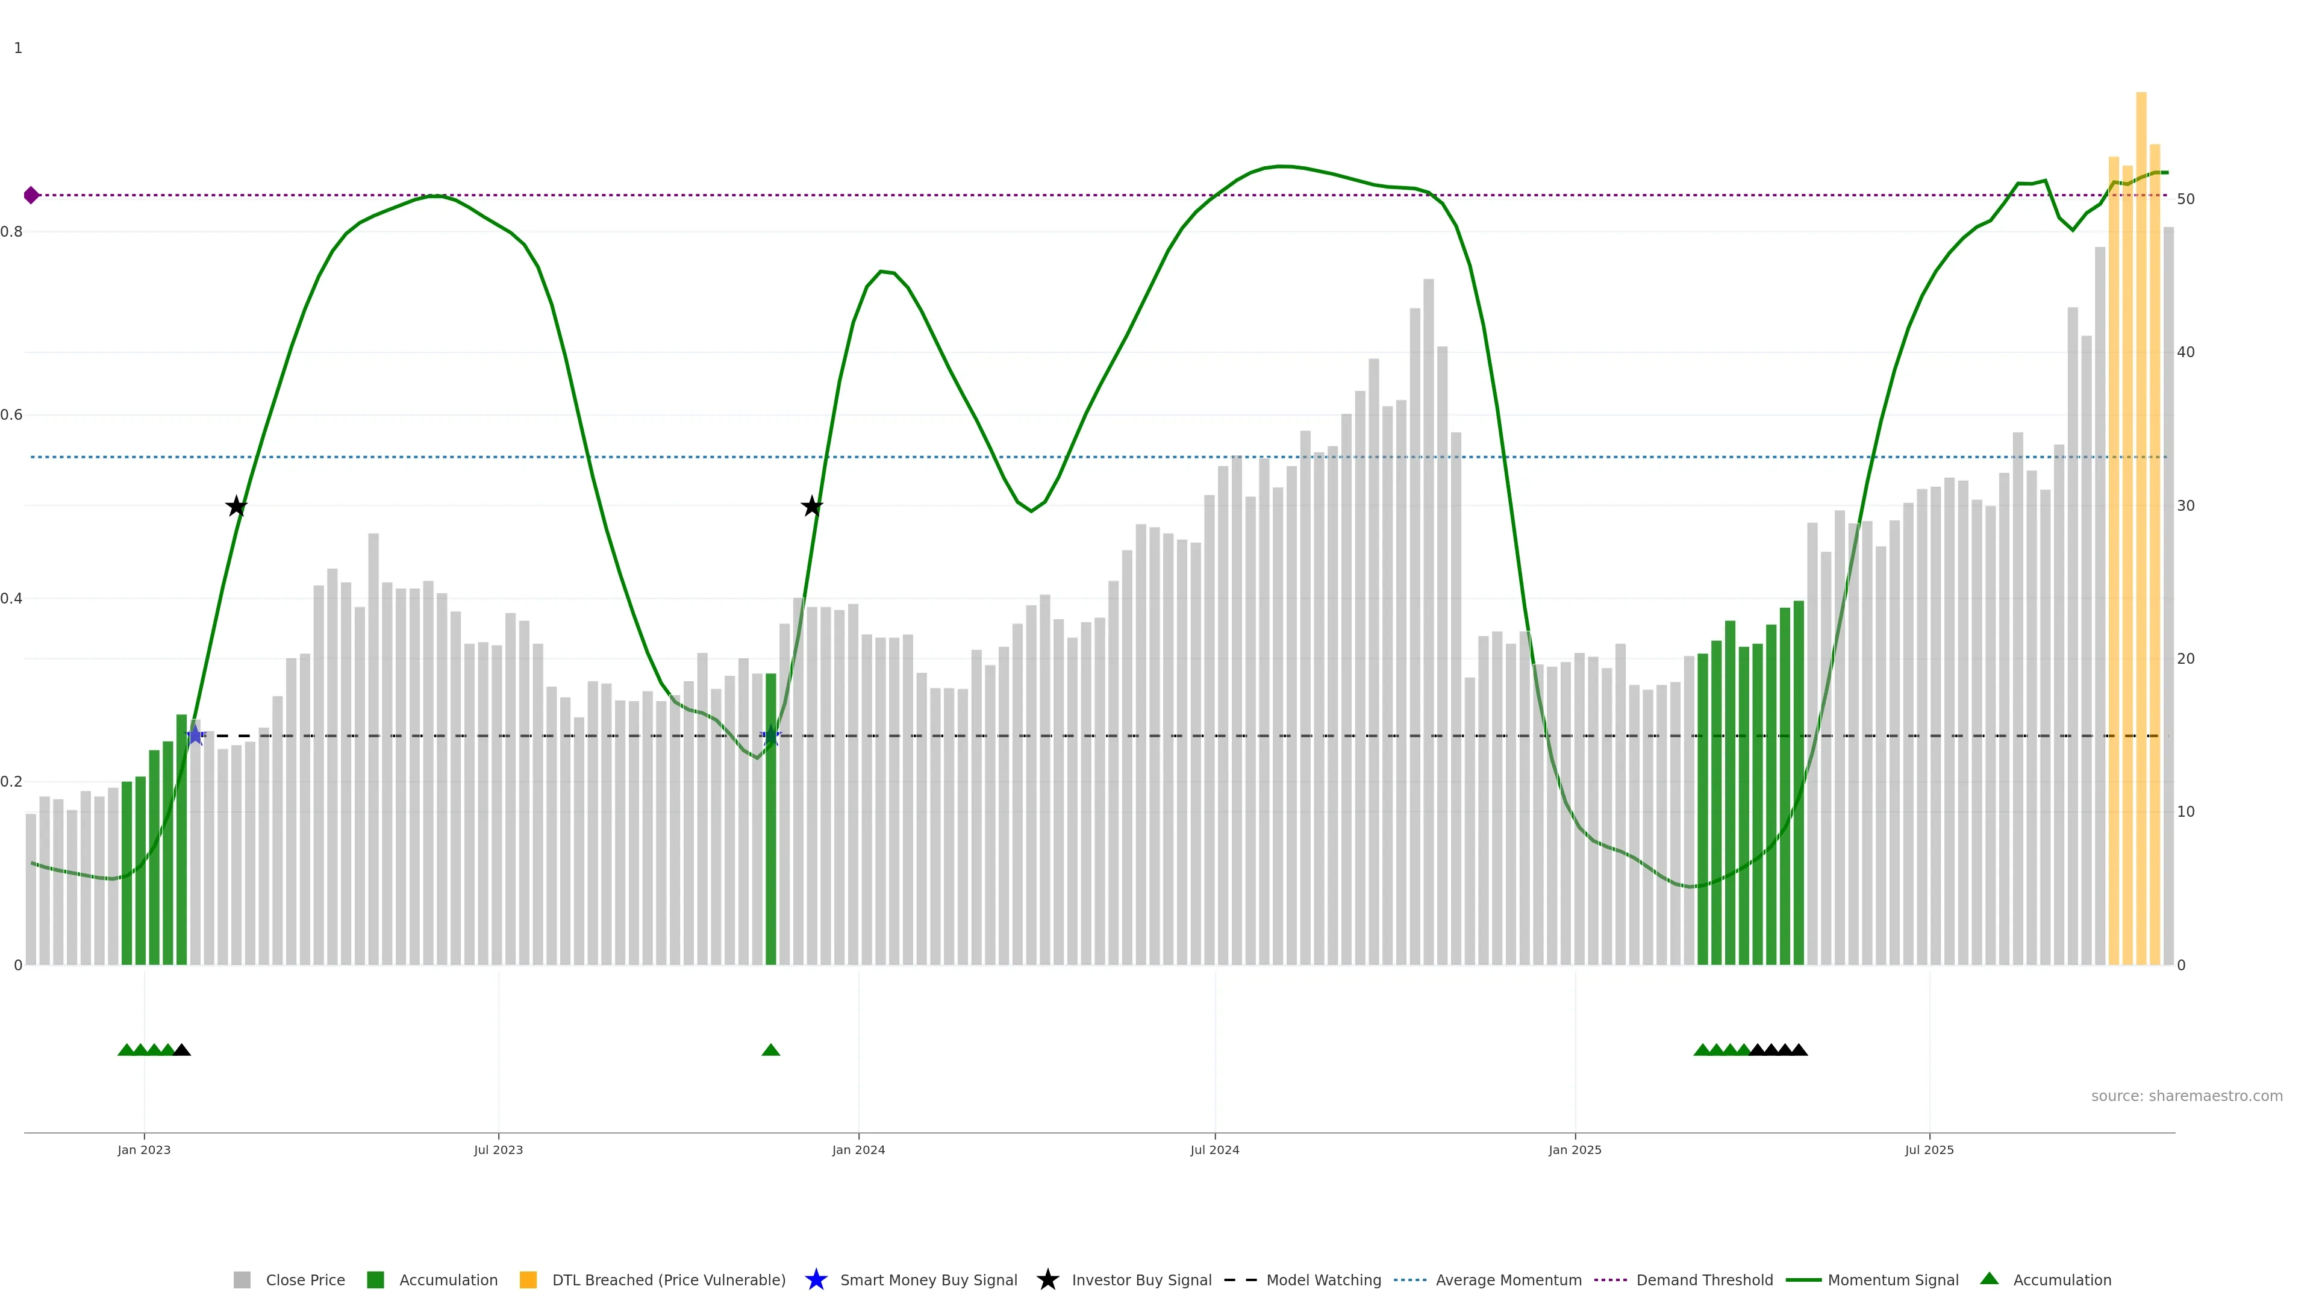
Task: Click the Jul 2024 axis label
Action: pyautogui.click(x=1214, y=1149)
